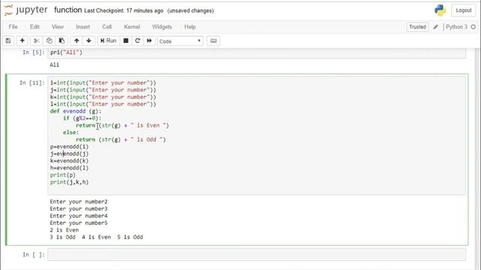
Task: Cut the selected cell with the scissors icon
Action: pyautogui.click(x=37, y=40)
